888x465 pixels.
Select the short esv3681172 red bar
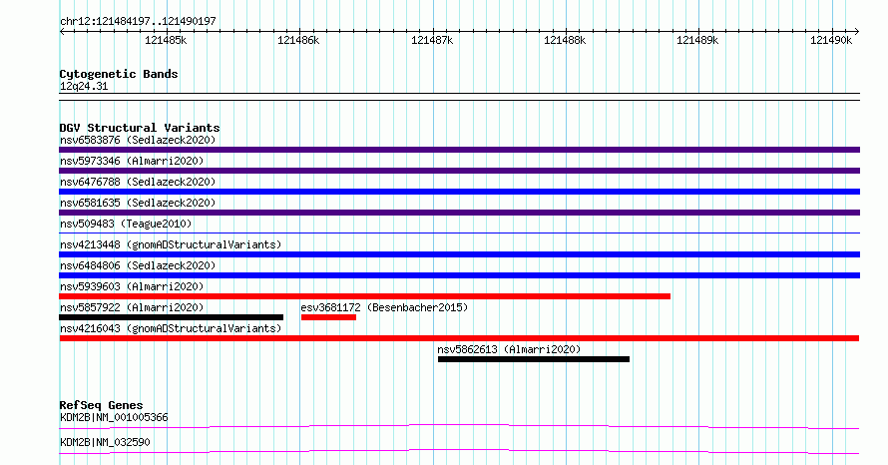tap(328, 317)
